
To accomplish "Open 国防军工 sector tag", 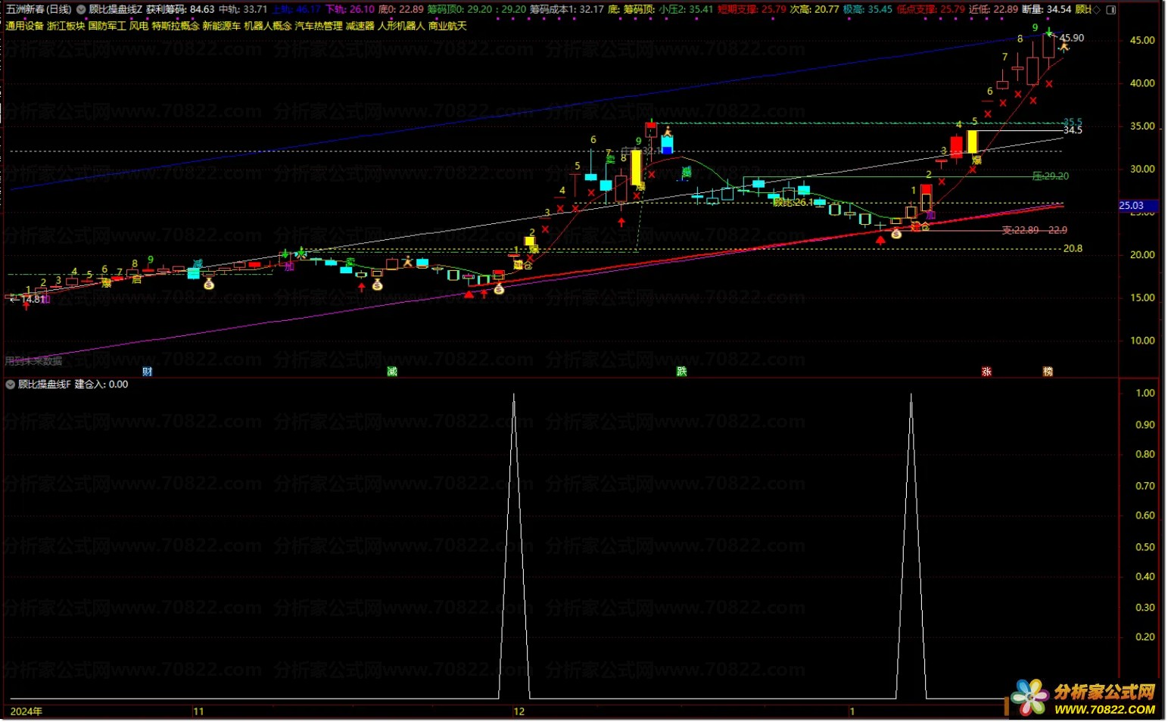I will 107,26.
